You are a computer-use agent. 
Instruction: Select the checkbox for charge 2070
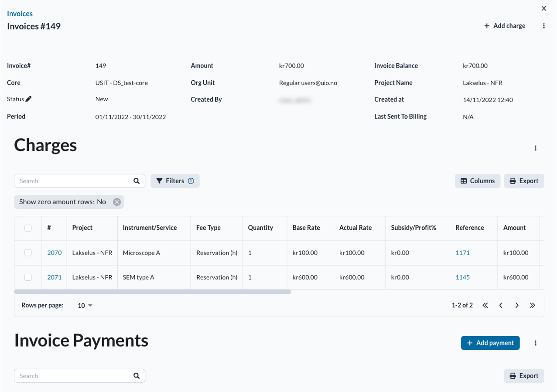click(28, 253)
